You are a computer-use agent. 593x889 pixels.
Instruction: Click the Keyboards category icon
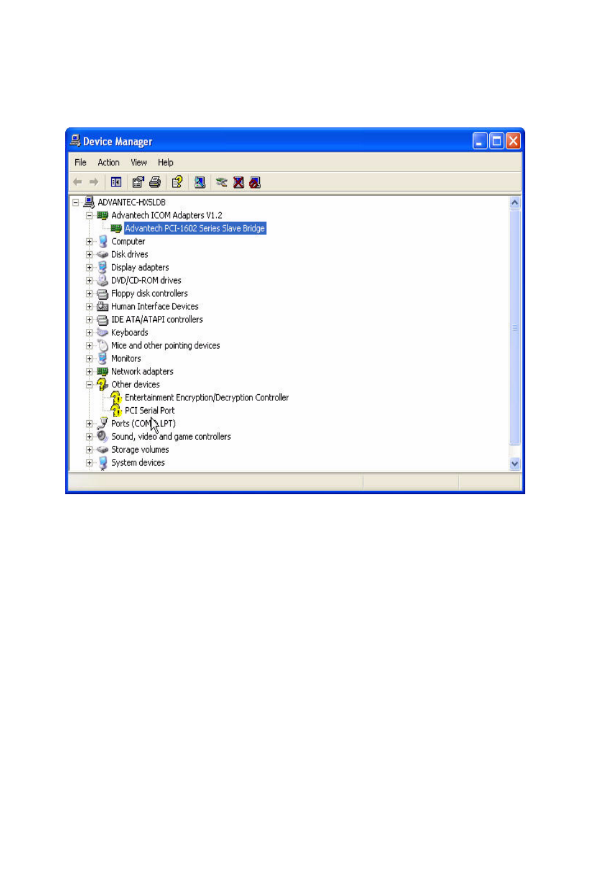[x=103, y=333]
